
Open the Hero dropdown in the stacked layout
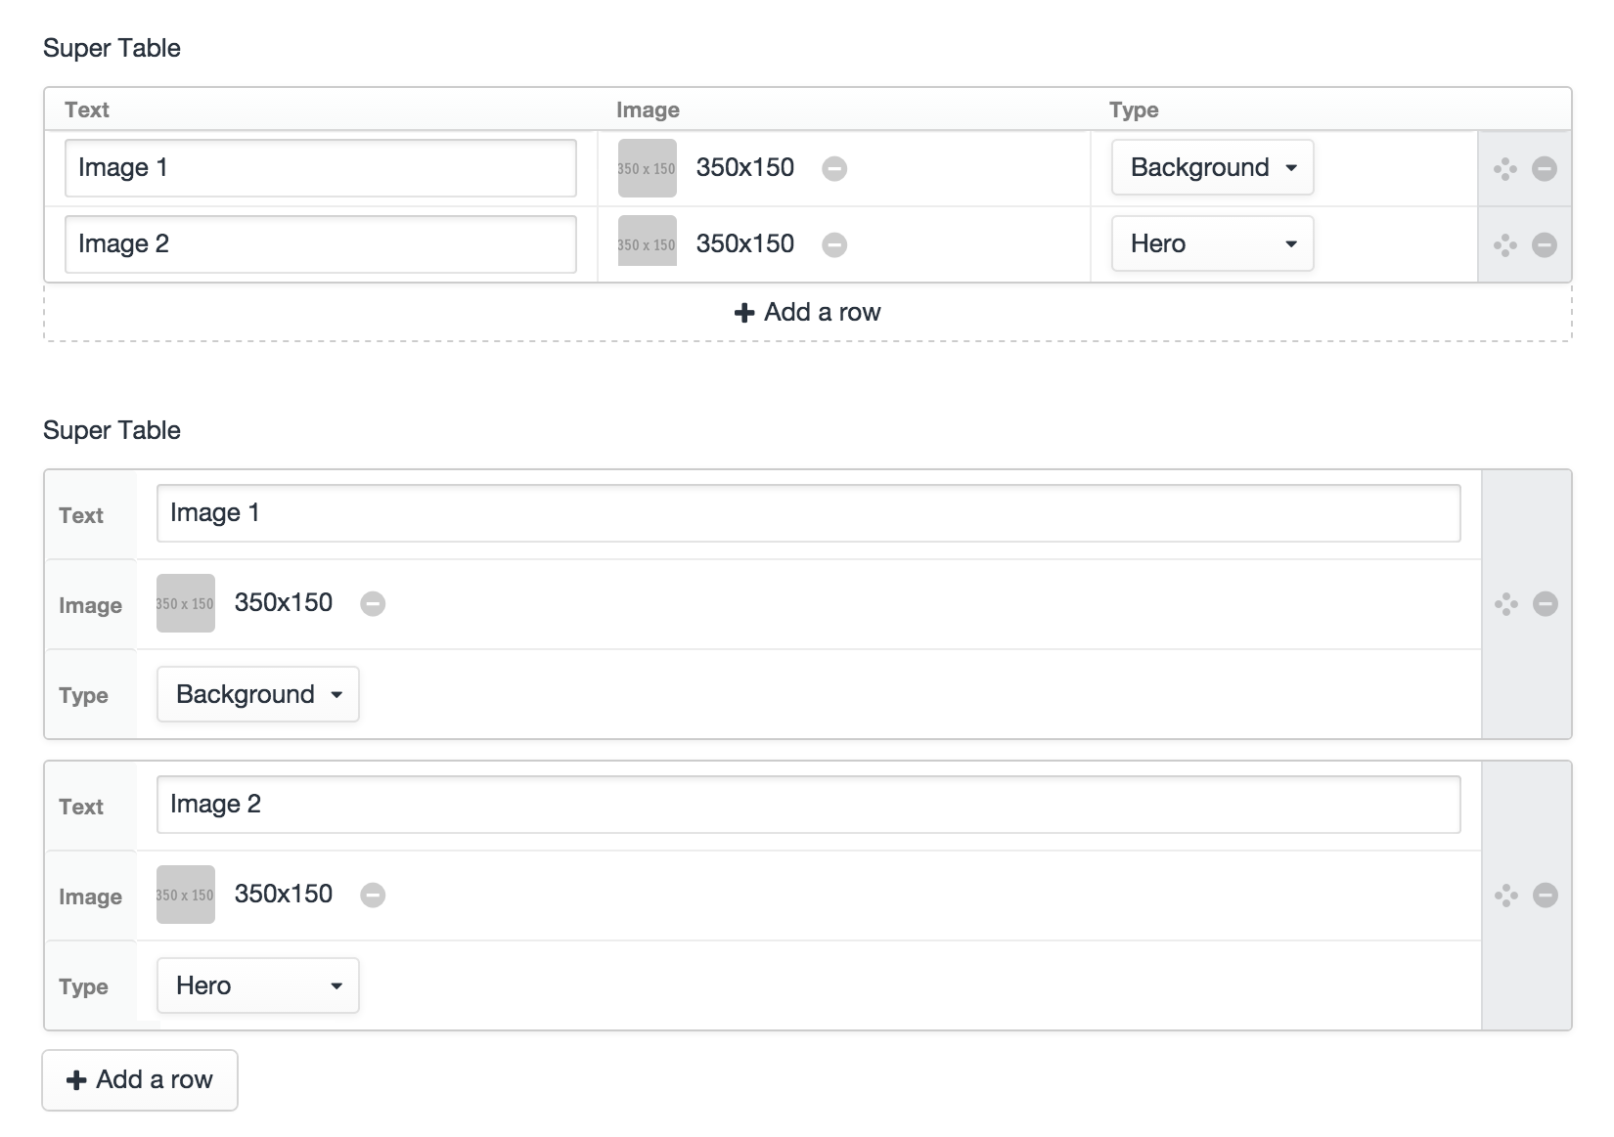click(257, 985)
